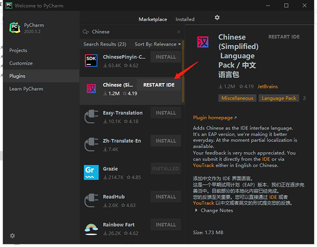Switch to Marketplace tab
The image size is (317, 247).
(x=153, y=20)
